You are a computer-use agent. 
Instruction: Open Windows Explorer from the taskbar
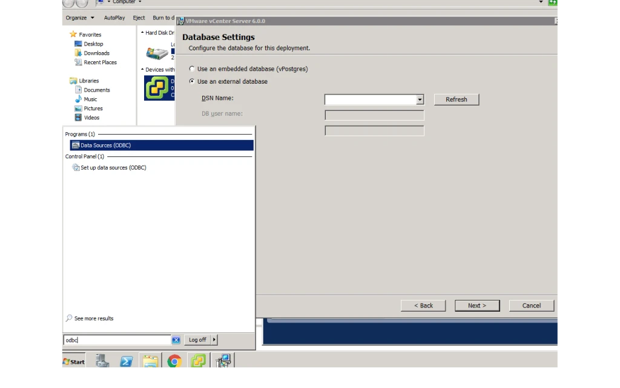pyautogui.click(x=150, y=361)
